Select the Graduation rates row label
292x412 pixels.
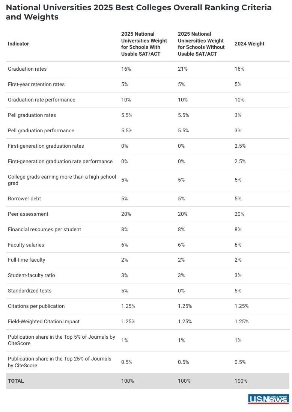(x=27, y=69)
